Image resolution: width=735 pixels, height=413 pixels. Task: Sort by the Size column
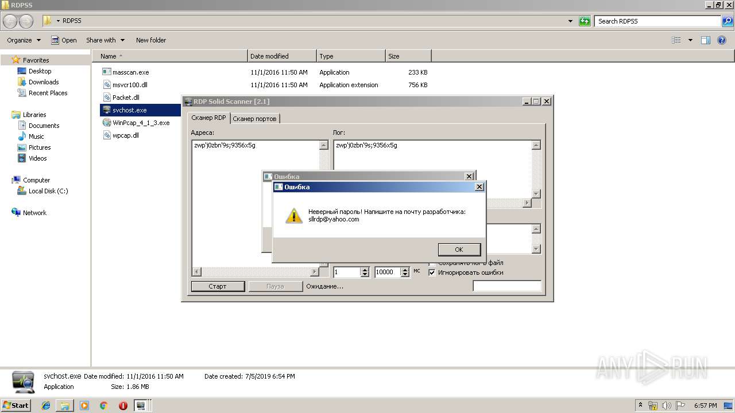pos(408,56)
